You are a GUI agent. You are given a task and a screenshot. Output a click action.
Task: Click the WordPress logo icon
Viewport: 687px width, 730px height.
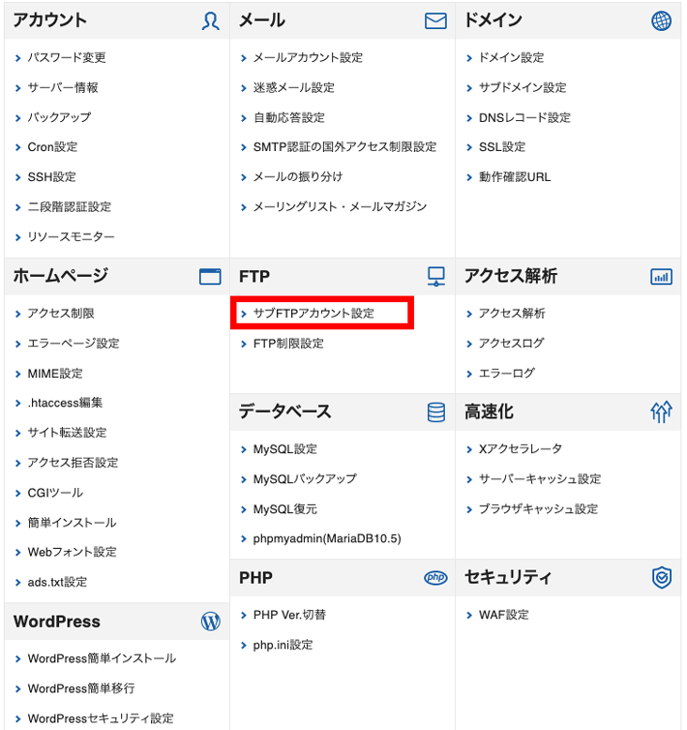click(210, 622)
